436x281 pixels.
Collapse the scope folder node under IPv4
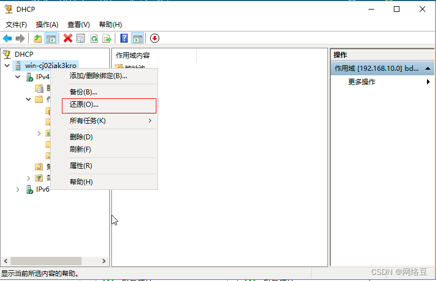tap(28, 99)
